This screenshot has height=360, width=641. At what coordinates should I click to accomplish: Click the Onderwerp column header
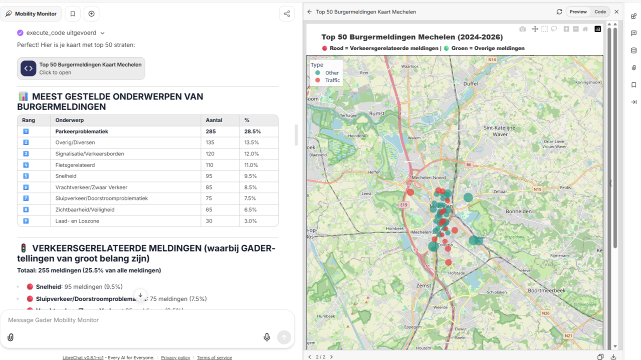[x=125, y=120]
